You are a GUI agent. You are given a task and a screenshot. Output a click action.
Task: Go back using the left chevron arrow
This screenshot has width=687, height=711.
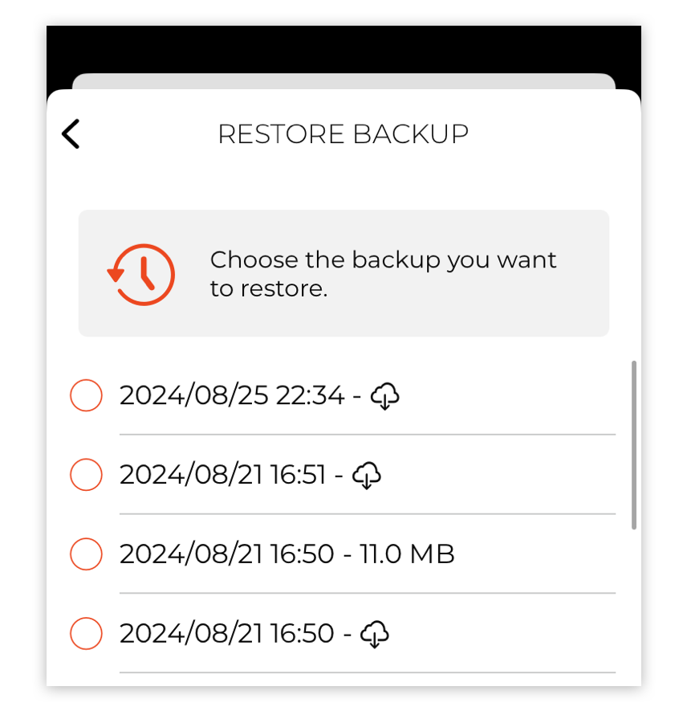pos(71,134)
